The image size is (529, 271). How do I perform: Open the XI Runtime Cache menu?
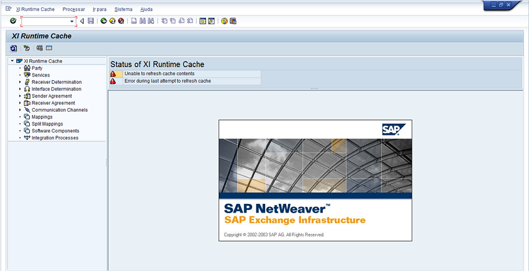tap(35, 9)
